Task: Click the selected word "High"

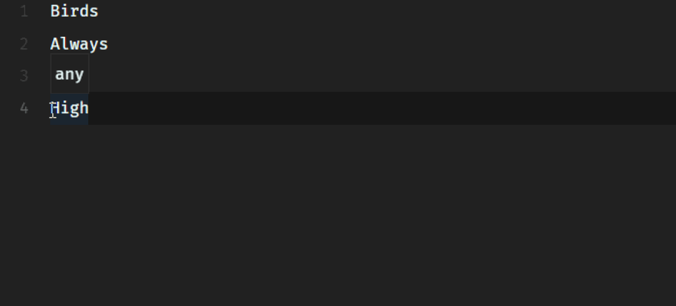Action: pyautogui.click(x=69, y=108)
